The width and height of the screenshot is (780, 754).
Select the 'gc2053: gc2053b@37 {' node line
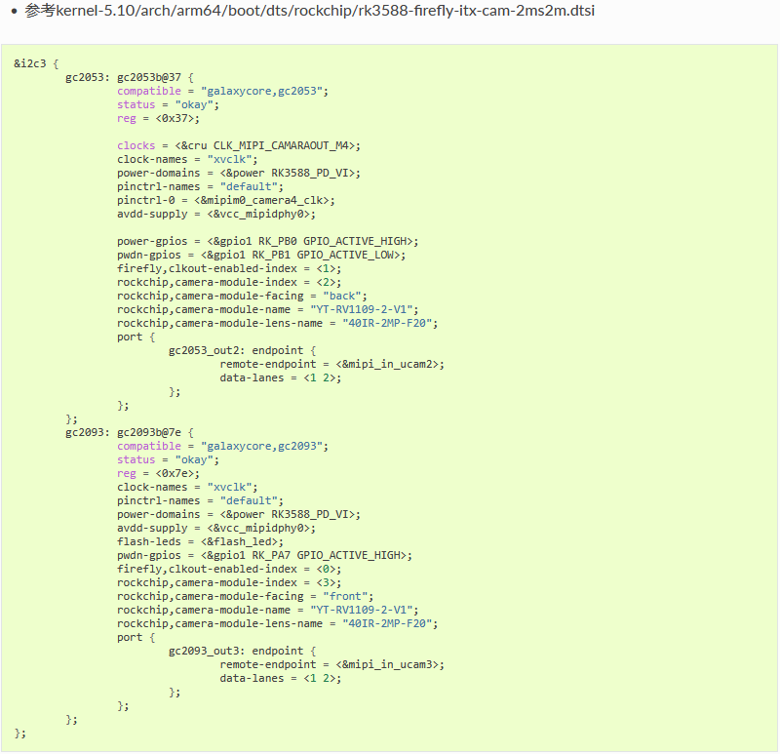click(x=130, y=78)
